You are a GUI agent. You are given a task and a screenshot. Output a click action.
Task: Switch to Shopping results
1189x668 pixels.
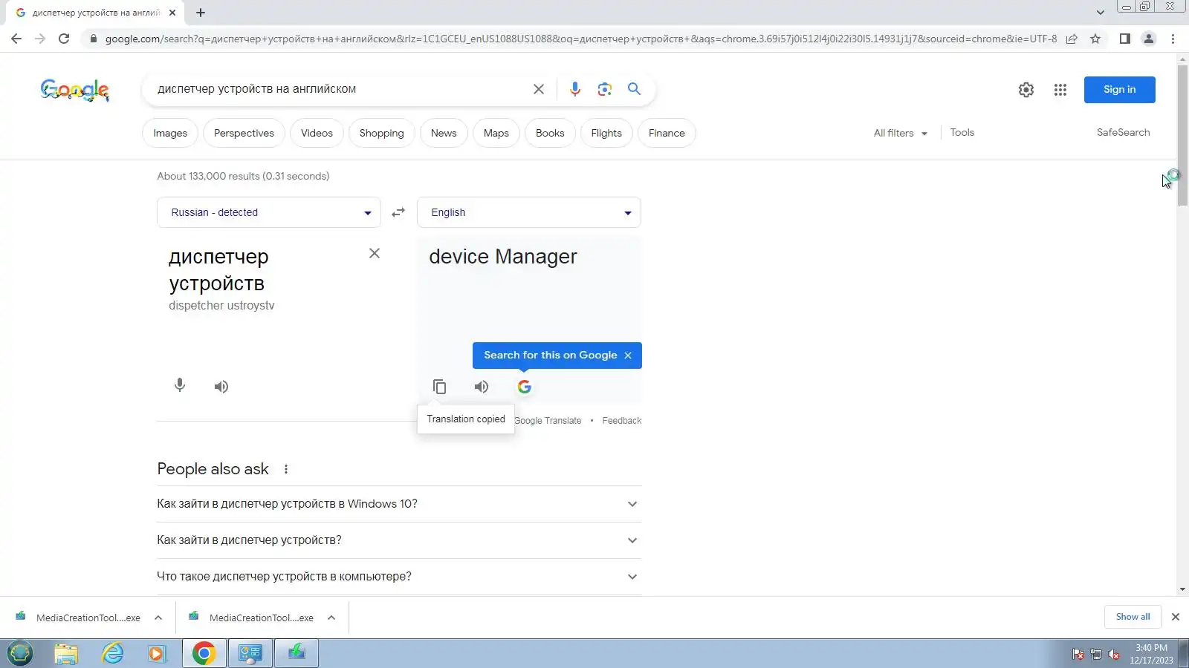point(382,133)
